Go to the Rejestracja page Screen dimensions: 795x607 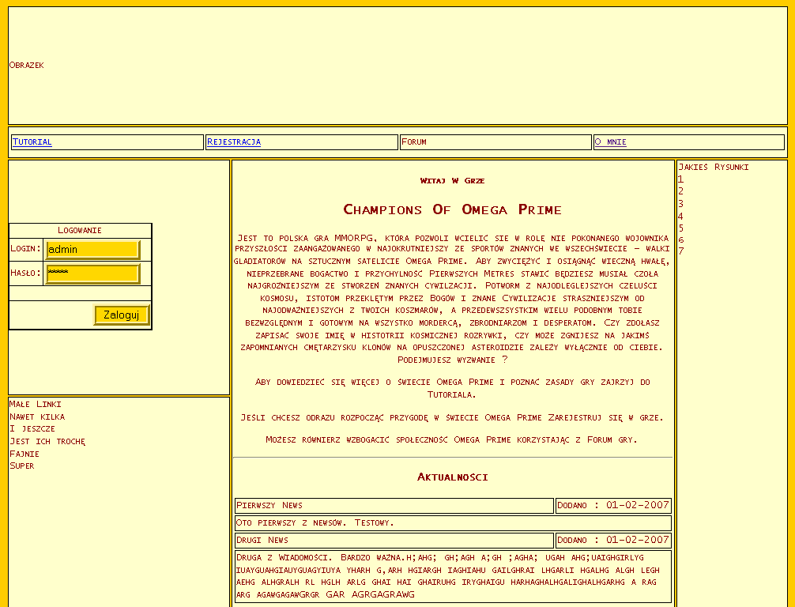[x=234, y=142]
